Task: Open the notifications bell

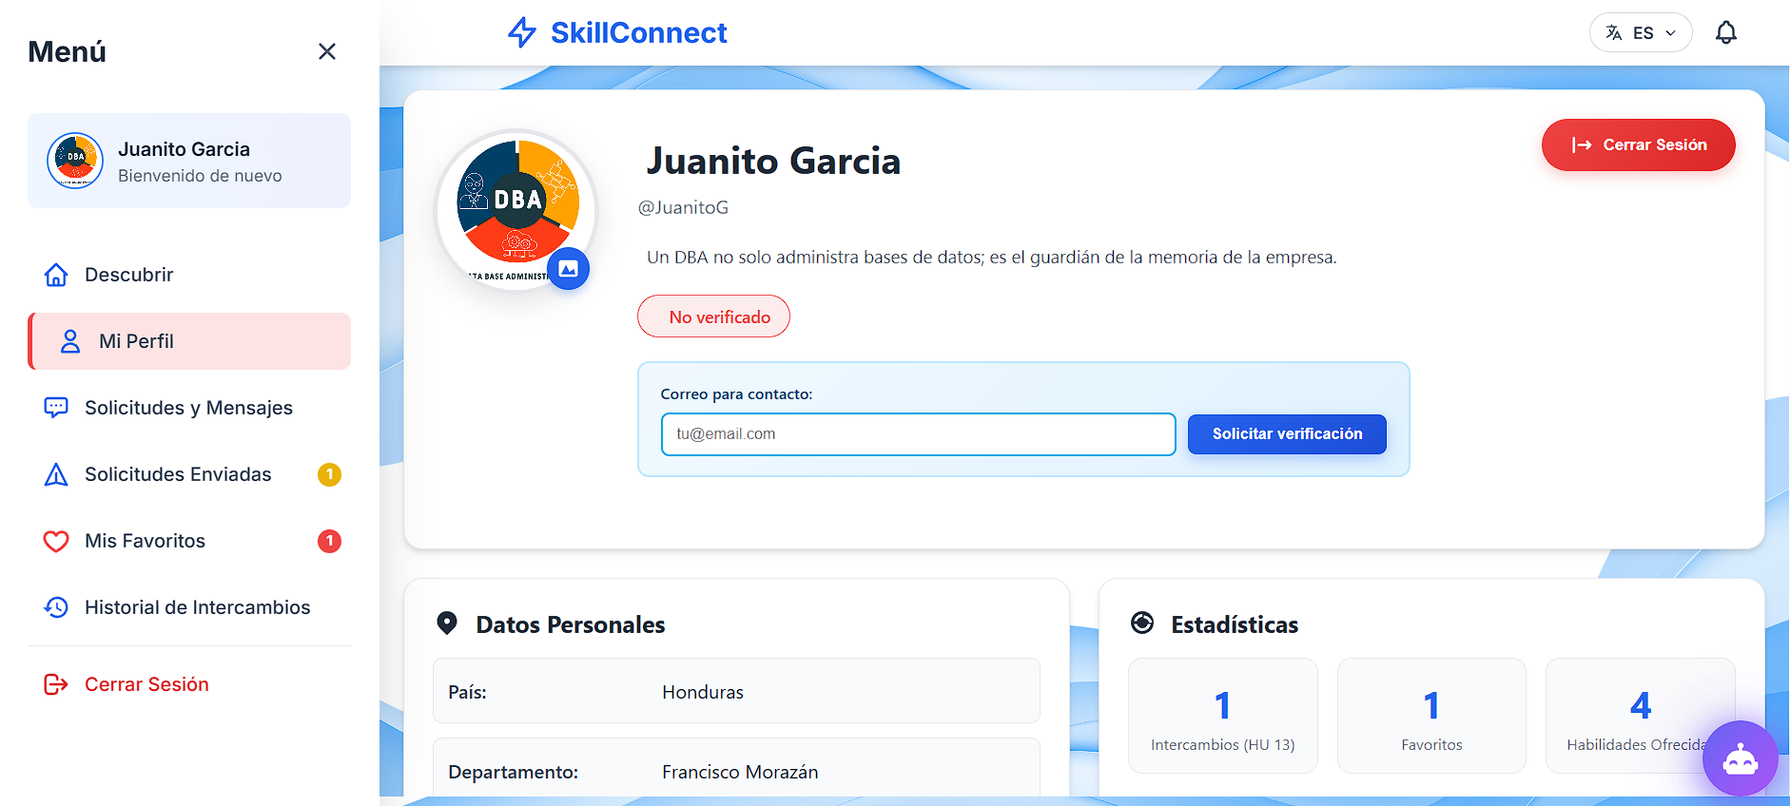Action: pos(1726,32)
